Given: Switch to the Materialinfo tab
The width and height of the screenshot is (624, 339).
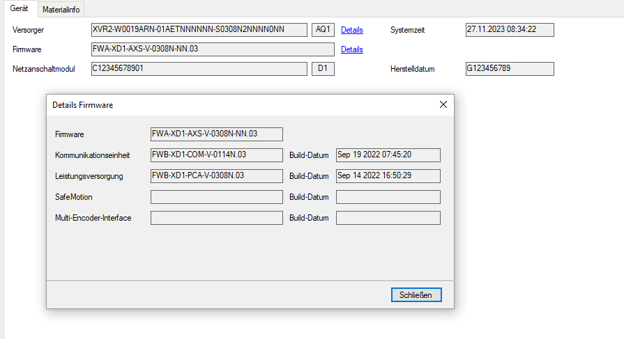Looking at the screenshot, I should pos(61,10).
